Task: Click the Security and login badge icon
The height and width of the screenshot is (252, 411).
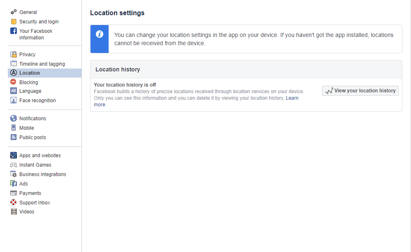Action: click(x=14, y=22)
